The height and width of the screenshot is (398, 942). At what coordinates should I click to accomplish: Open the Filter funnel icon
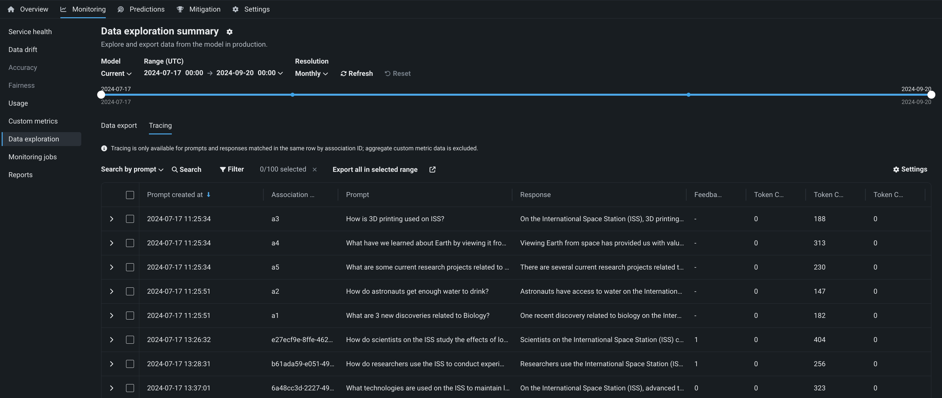pyautogui.click(x=222, y=170)
